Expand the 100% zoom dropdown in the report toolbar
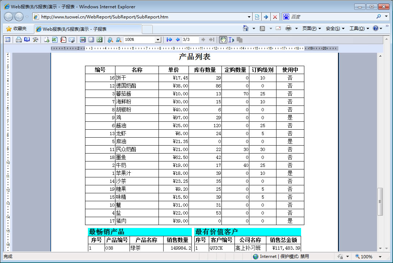Screen dimensions: 393x263 point(158,40)
